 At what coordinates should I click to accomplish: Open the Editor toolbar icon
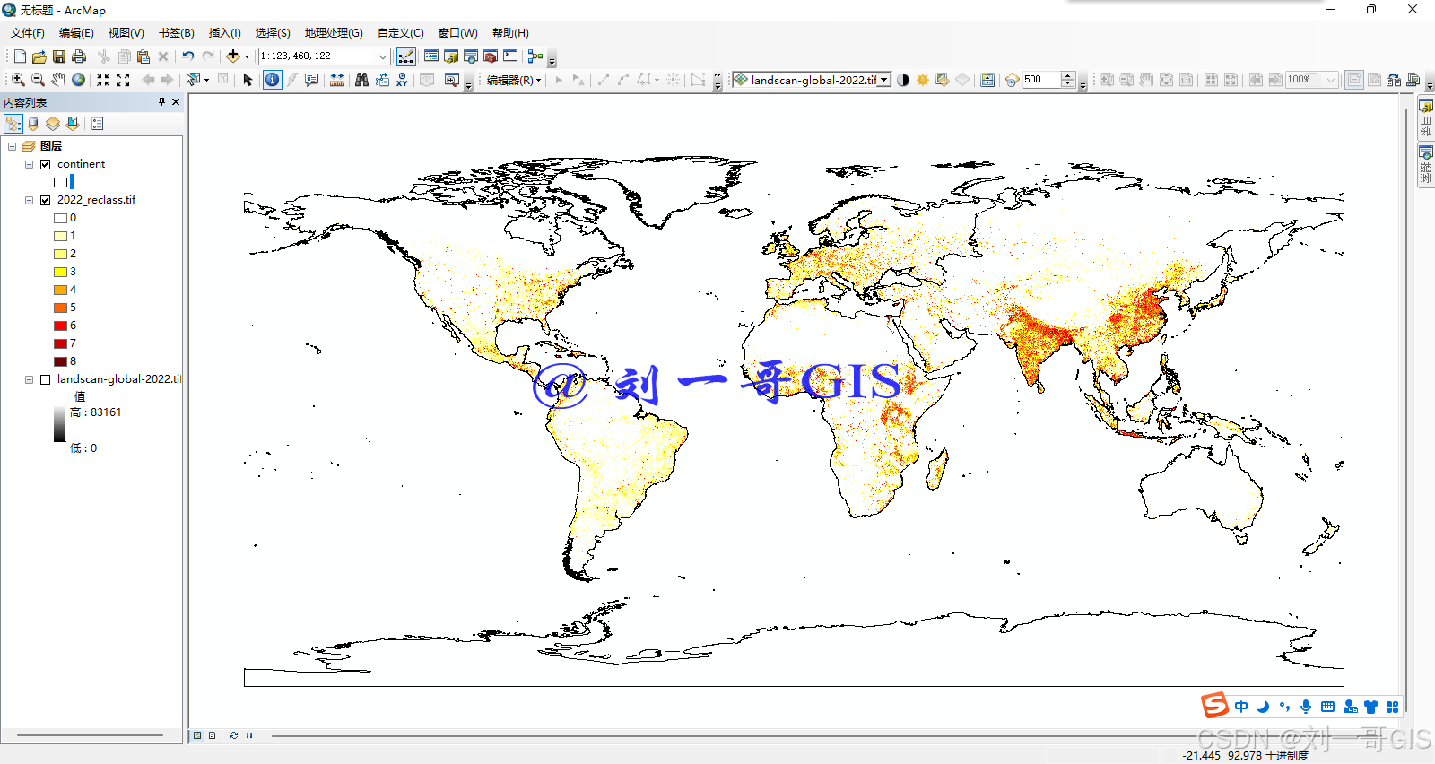406,56
